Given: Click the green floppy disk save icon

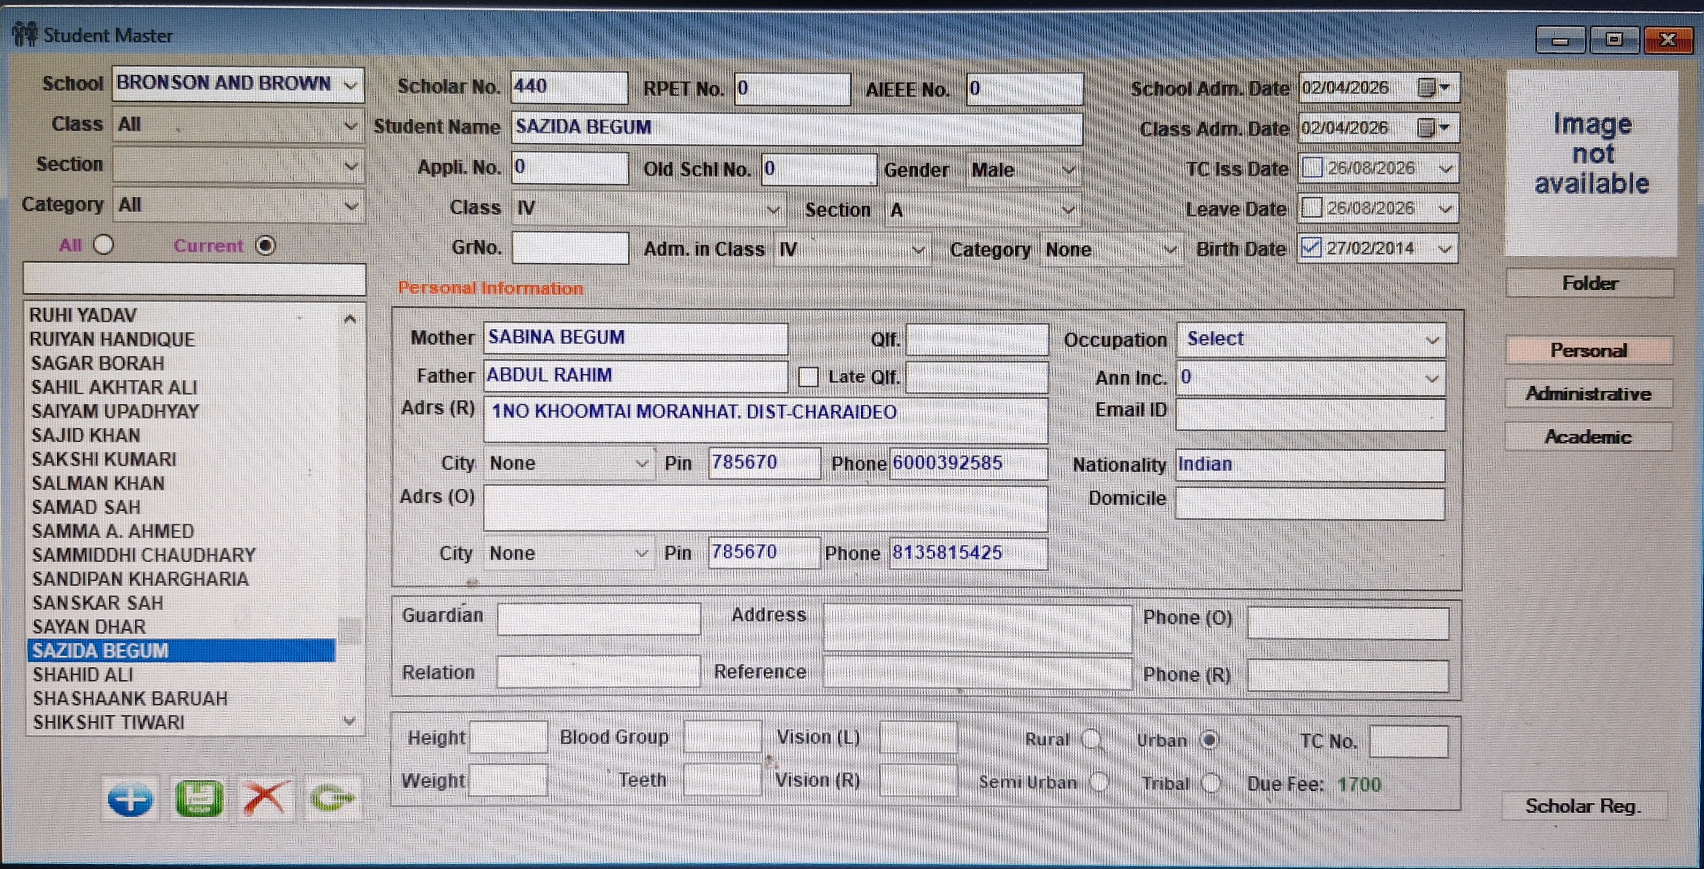Looking at the screenshot, I should pos(199,798).
